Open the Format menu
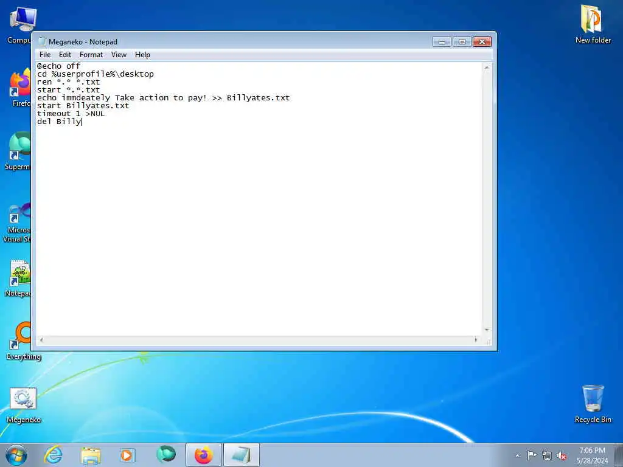The image size is (623, 467). [x=91, y=55]
